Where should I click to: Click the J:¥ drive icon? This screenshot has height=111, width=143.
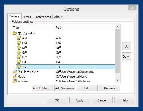click(x=19, y=67)
